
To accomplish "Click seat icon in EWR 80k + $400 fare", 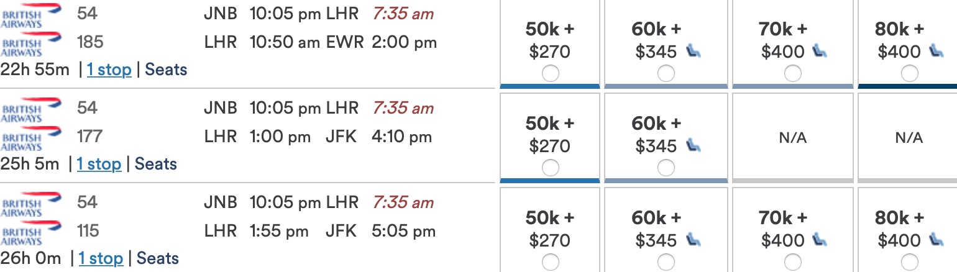I will (x=936, y=52).
